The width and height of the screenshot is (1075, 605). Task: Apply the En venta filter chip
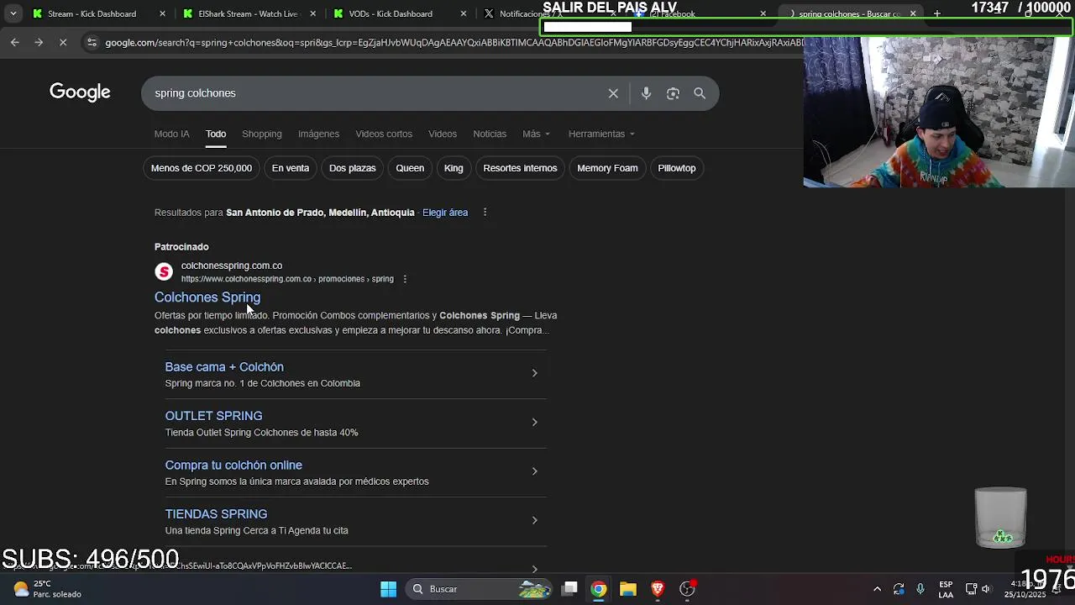(291, 168)
